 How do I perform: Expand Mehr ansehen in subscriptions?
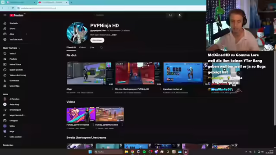pyautogui.click(x=15, y=137)
